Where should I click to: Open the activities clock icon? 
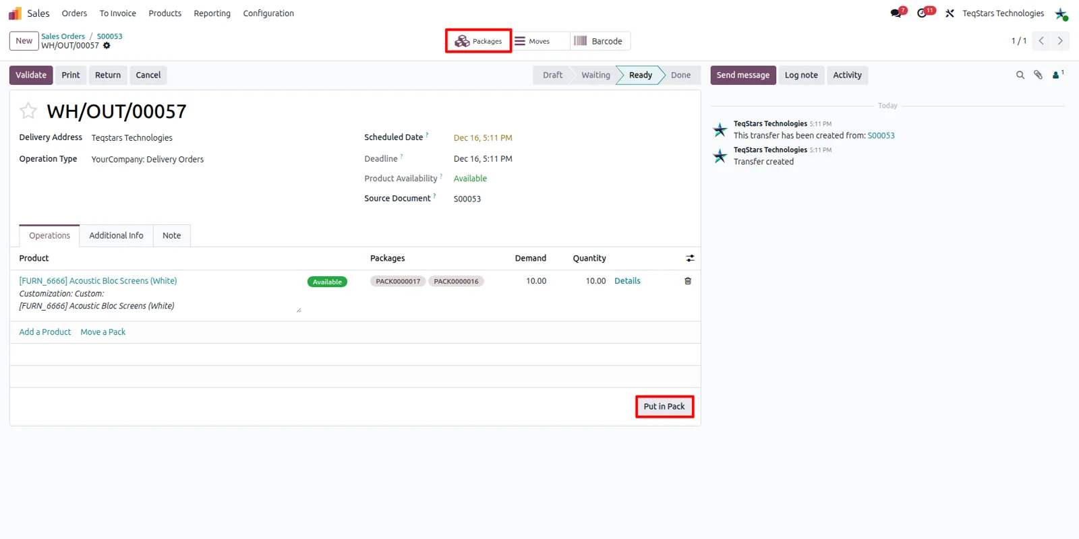[922, 13]
